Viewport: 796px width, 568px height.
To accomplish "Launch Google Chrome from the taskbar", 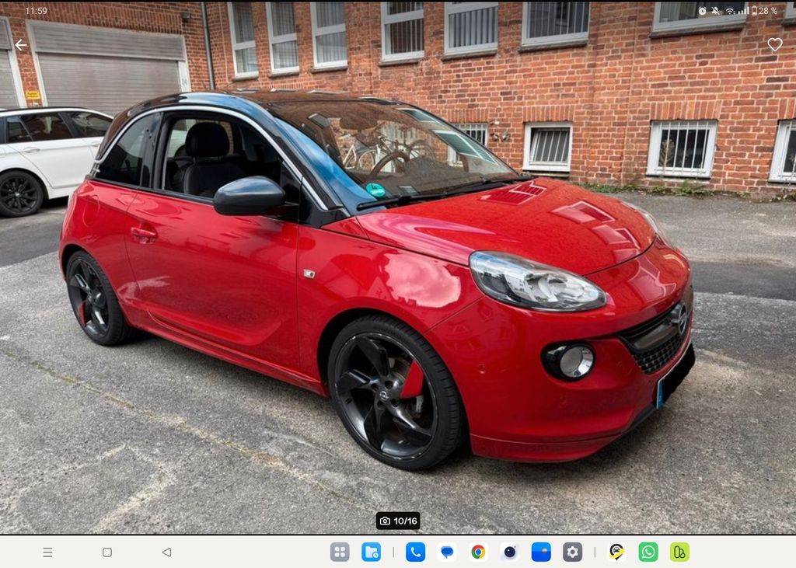I will pos(478,552).
